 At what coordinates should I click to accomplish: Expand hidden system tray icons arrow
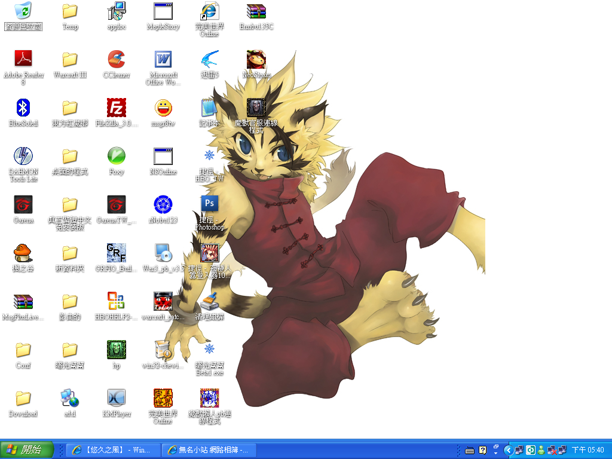tap(508, 450)
